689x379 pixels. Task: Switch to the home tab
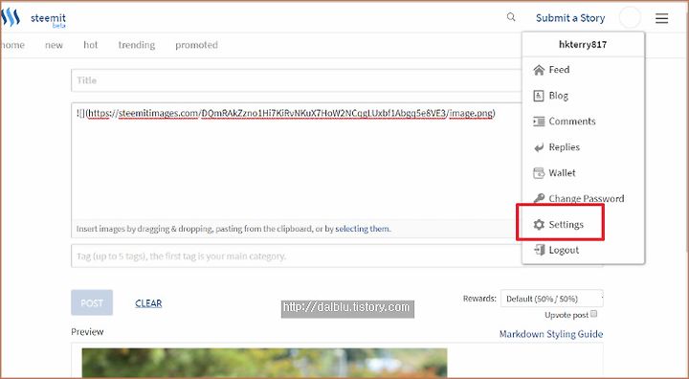pos(12,45)
